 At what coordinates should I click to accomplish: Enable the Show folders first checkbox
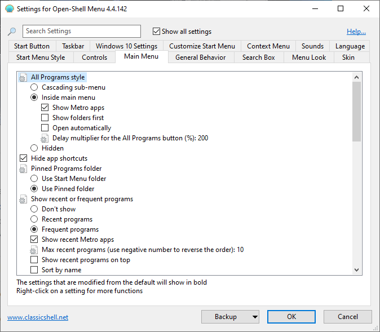[x=45, y=118]
